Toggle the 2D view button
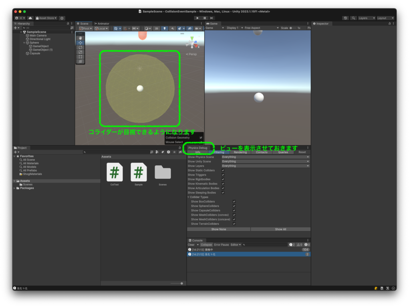The height and width of the screenshot is (307, 409). point(157,28)
